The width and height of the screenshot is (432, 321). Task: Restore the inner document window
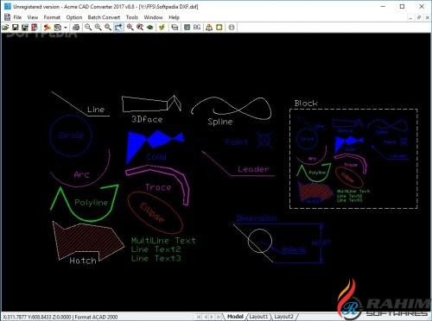point(419,17)
